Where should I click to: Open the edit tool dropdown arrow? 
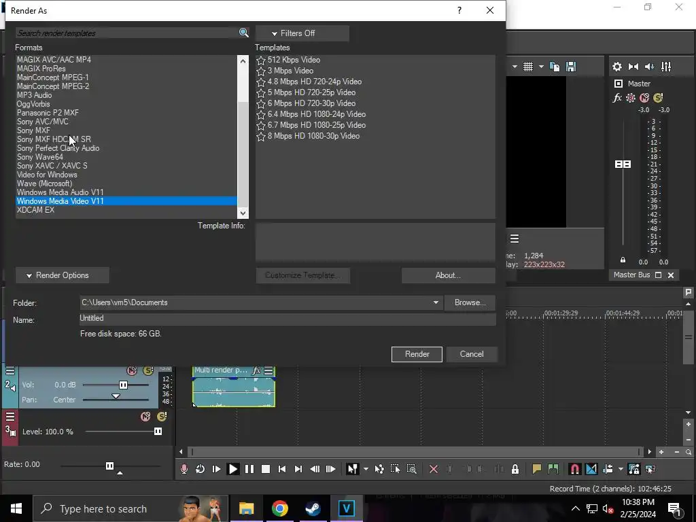pyautogui.click(x=366, y=469)
